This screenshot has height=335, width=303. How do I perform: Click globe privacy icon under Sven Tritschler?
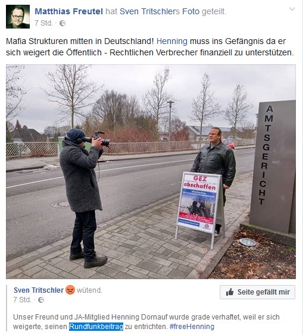coord(41,300)
